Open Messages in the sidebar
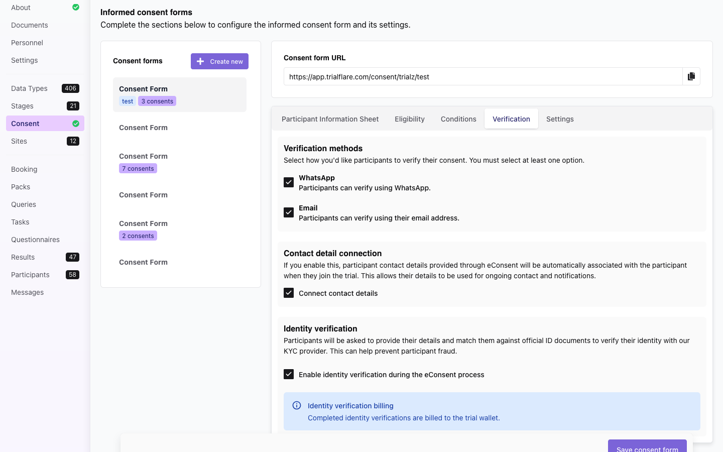 [x=45, y=292]
